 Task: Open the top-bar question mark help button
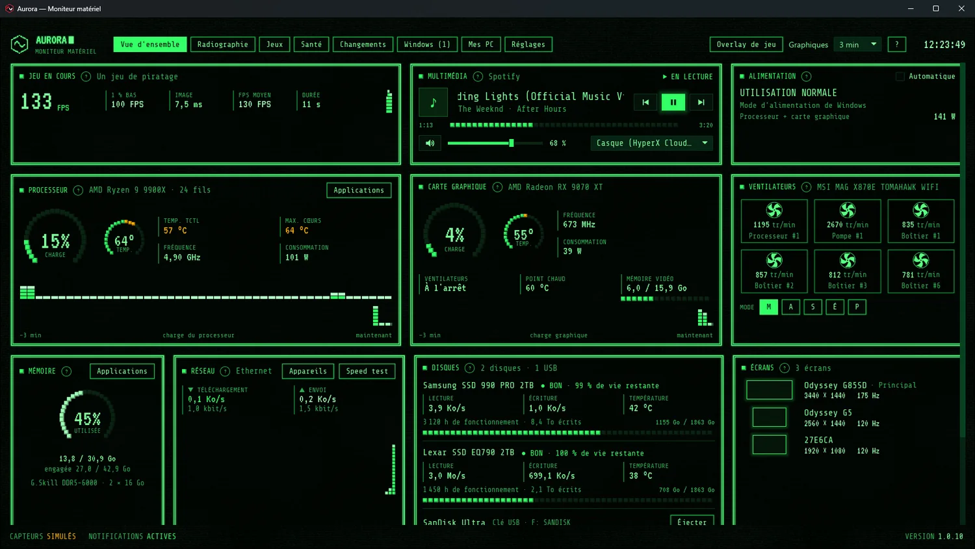tap(897, 44)
